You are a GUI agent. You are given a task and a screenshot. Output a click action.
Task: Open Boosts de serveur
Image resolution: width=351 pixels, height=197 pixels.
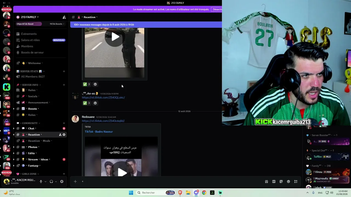[32, 53]
